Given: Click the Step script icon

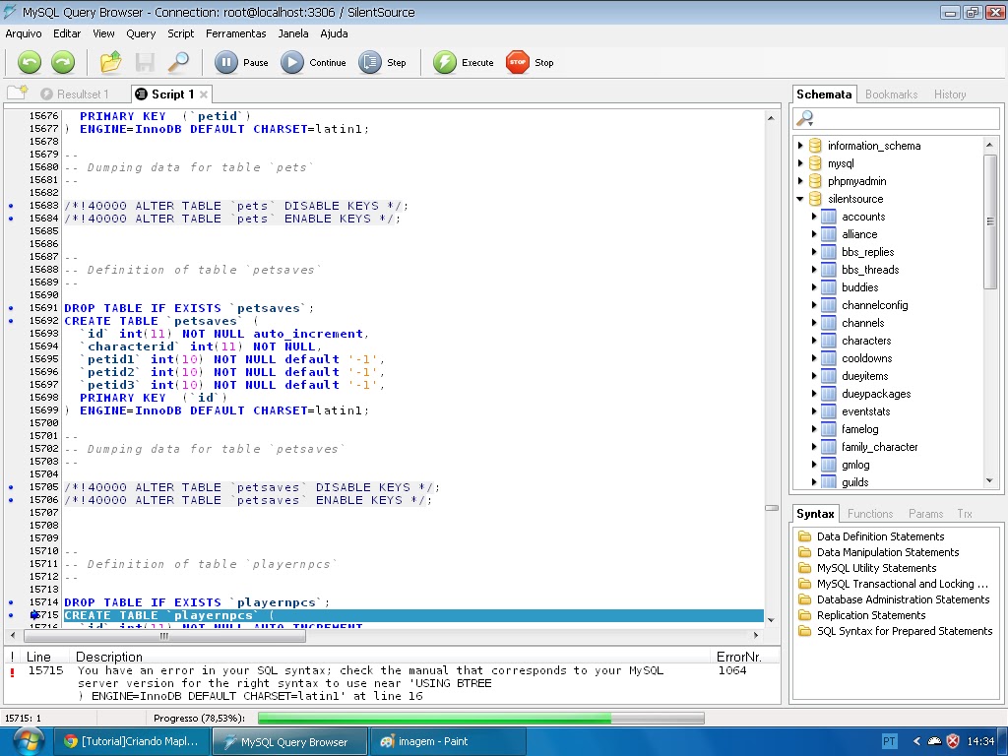Looking at the screenshot, I should click(x=370, y=63).
